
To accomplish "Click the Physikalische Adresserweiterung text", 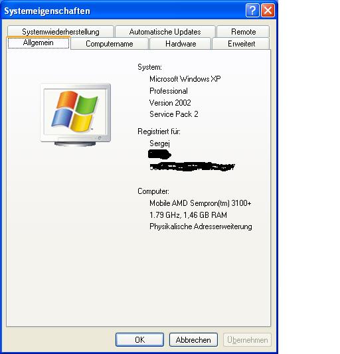I will 201,226.
